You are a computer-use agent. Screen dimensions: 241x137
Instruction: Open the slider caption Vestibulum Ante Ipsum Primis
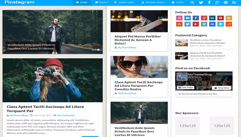pos(31,47)
